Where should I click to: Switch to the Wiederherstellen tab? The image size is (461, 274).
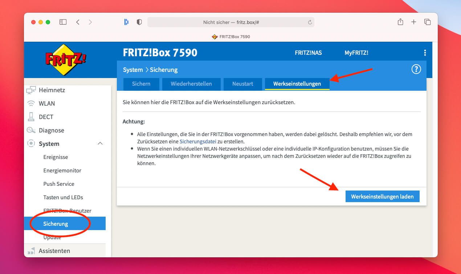(191, 83)
